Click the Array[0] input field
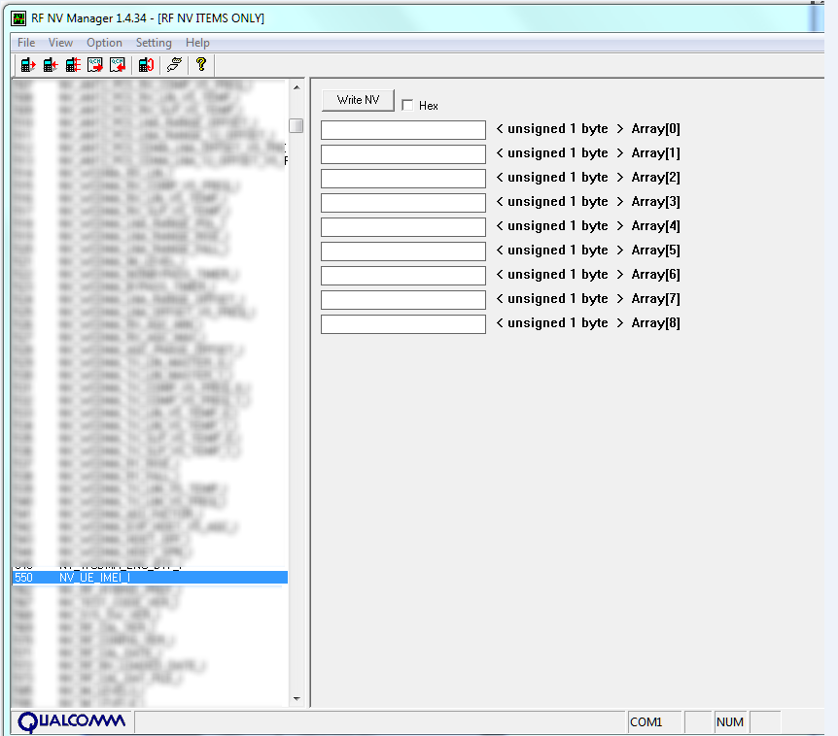This screenshot has width=838, height=736. (403, 130)
